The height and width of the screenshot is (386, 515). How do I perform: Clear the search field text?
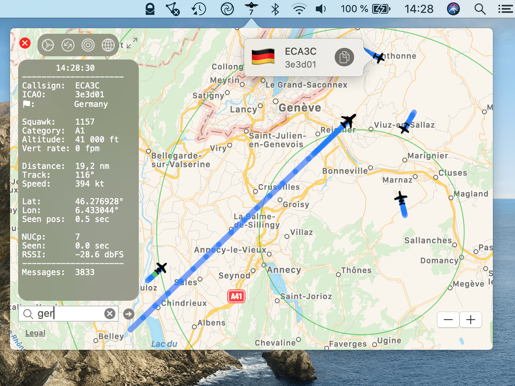click(110, 314)
